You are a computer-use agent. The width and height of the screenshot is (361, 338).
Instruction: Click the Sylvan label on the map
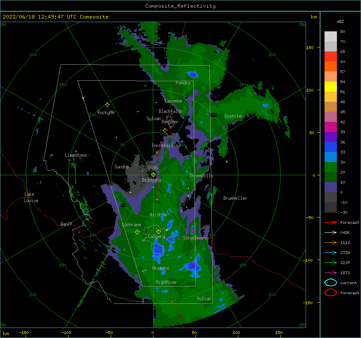[x=154, y=119]
